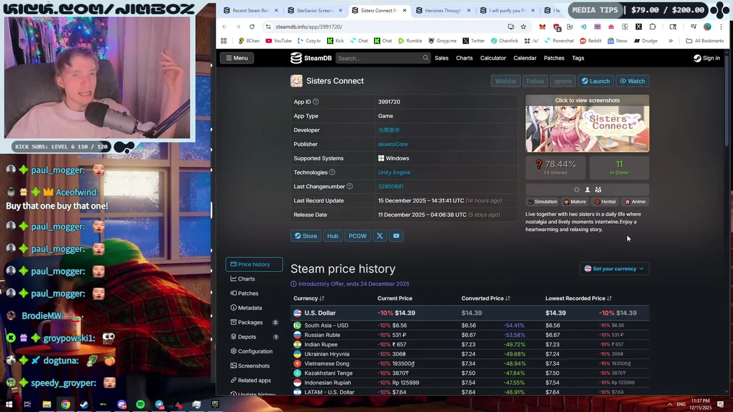Click the Sisters Connect app icon beside title

(x=296, y=81)
